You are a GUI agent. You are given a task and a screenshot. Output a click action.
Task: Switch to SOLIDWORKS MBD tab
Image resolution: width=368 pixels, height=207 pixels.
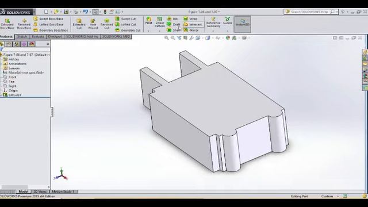[116, 37]
